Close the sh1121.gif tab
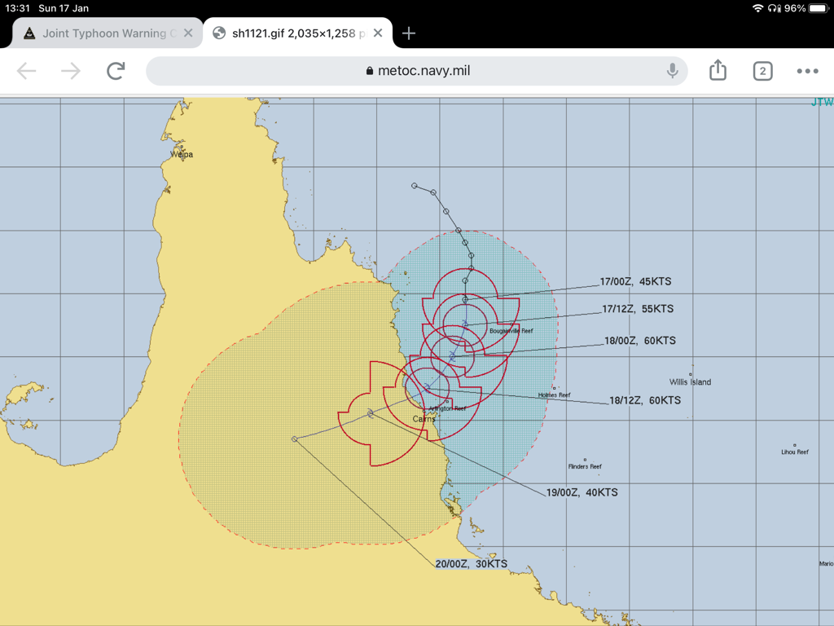Screen dimensions: 834x626 tap(378, 33)
